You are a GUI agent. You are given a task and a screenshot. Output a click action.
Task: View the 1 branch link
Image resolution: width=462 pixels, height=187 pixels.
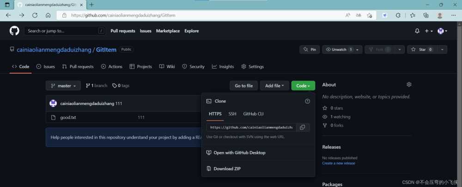coord(97,86)
